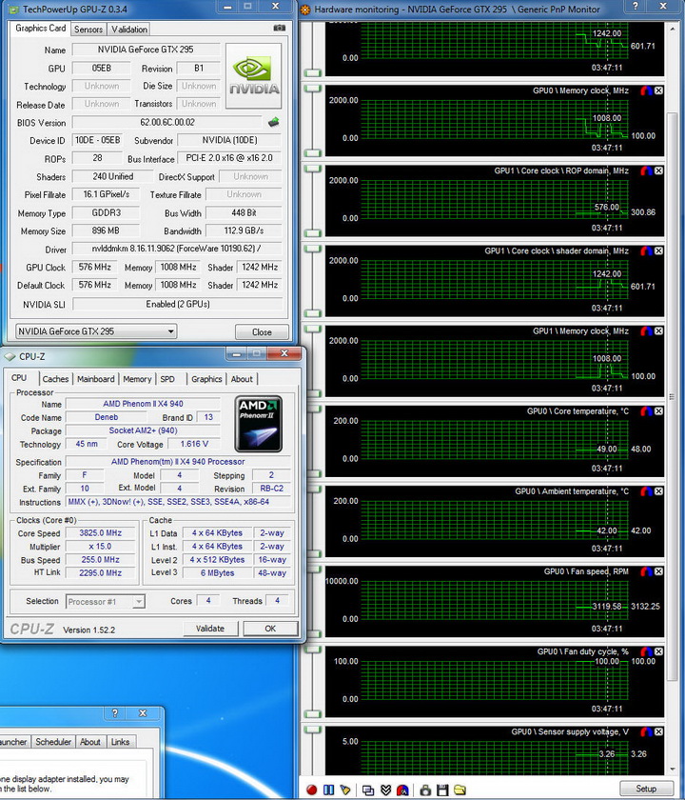Select the Links tab in the bottom window
Image resolution: width=685 pixels, height=800 pixels.
[120, 742]
